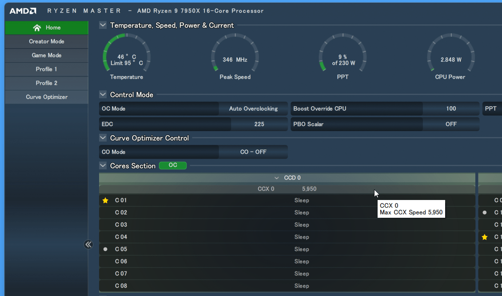Select the C 08 core row
Screen dimensions: 502x296
pos(287,286)
